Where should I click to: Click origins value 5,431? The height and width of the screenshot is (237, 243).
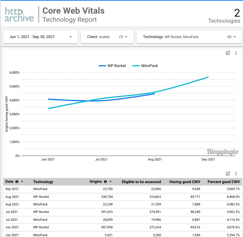109,235
